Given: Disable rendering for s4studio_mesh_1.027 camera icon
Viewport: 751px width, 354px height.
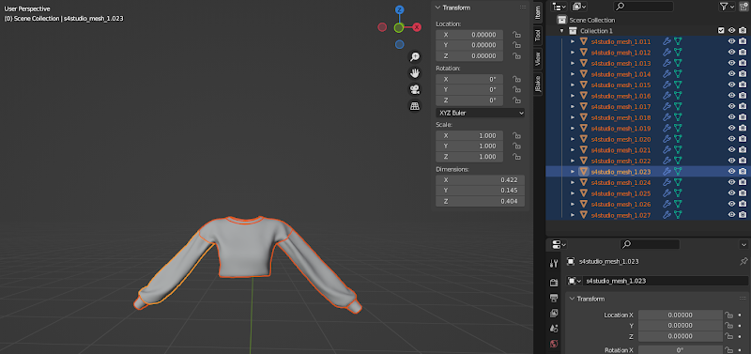Looking at the screenshot, I should point(743,215).
